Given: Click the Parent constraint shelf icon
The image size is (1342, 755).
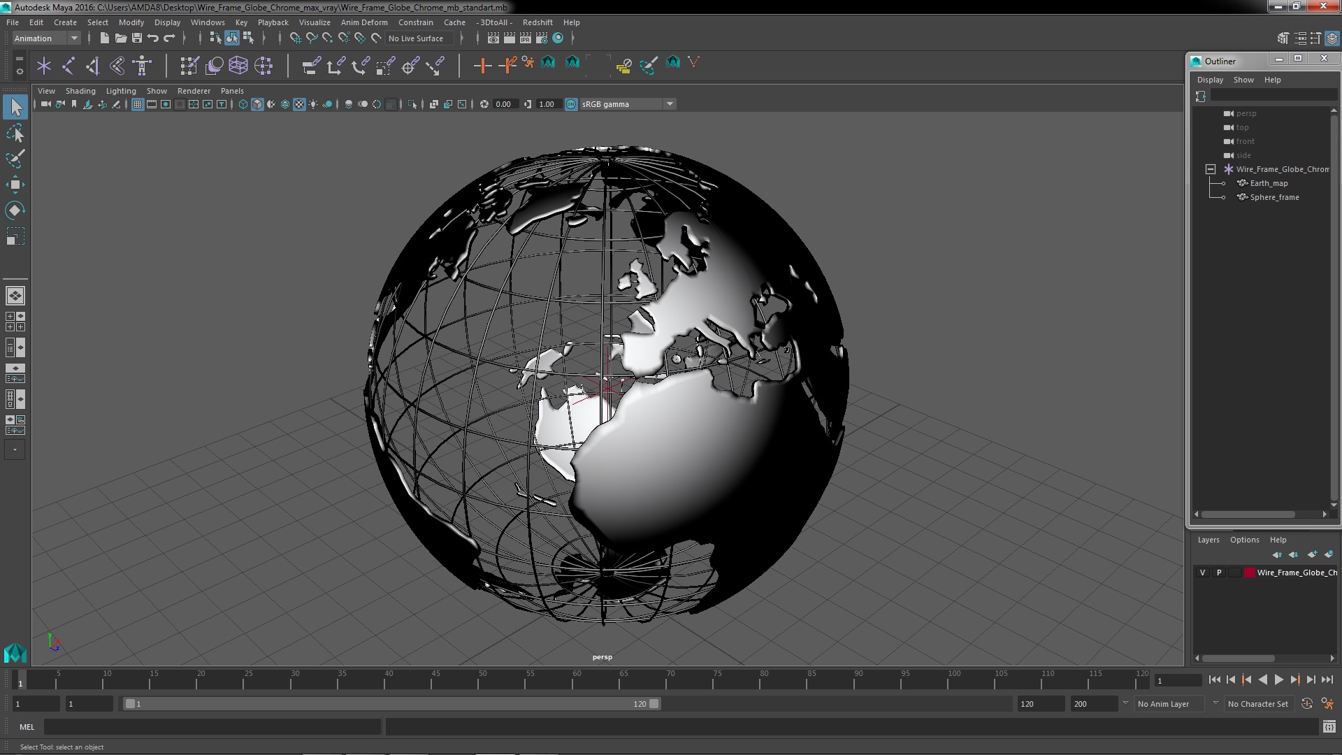Looking at the screenshot, I should [311, 66].
